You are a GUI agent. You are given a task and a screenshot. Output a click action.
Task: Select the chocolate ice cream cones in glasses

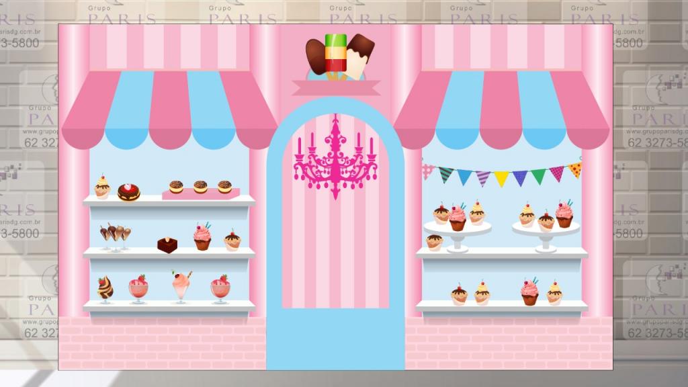(x=116, y=236)
